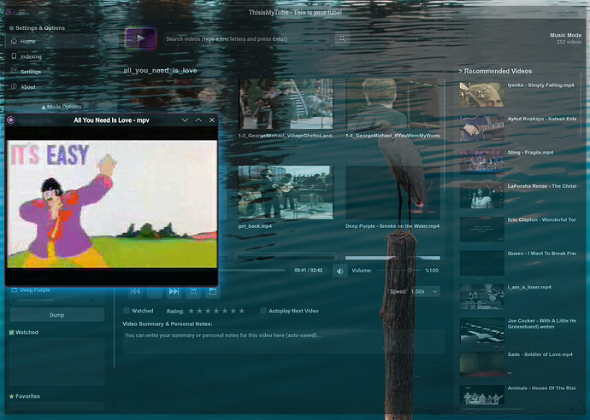Image resolution: width=590 pixels, height=420 pixels.
Task: Click the Music Mode label
Action: click(565, 35)
